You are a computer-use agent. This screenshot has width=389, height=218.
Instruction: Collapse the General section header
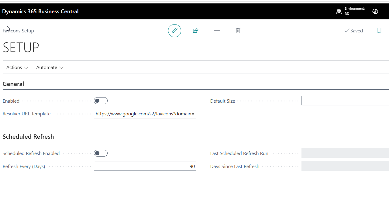point(13,84)
